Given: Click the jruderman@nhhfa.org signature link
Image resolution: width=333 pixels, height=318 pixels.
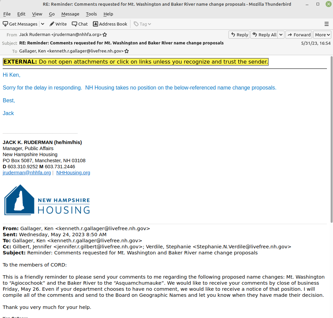Looking at the screenshot, I should (27, 173).
